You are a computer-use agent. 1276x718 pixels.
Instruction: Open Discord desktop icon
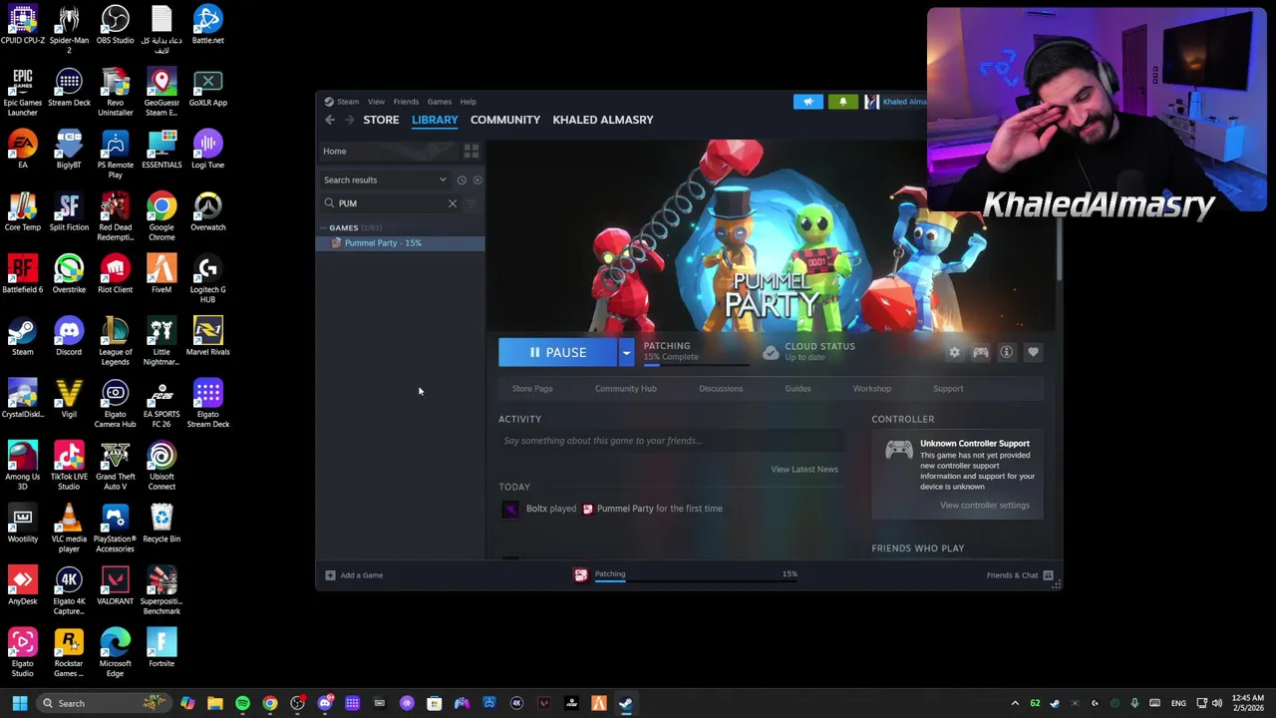click(x=69, y=337)
